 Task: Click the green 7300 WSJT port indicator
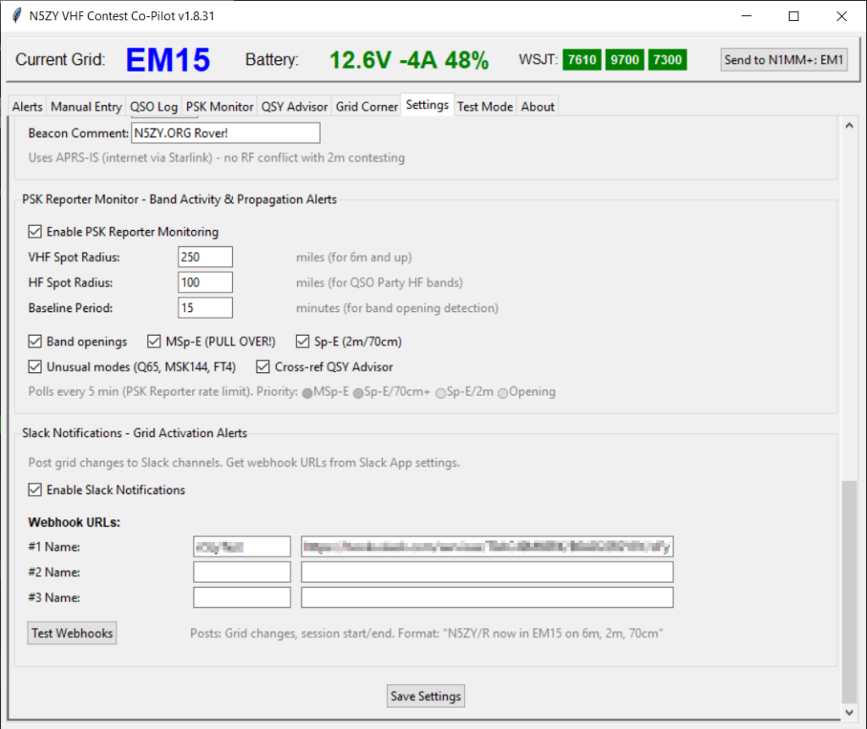pyautogui.click(x=667, y=59)
